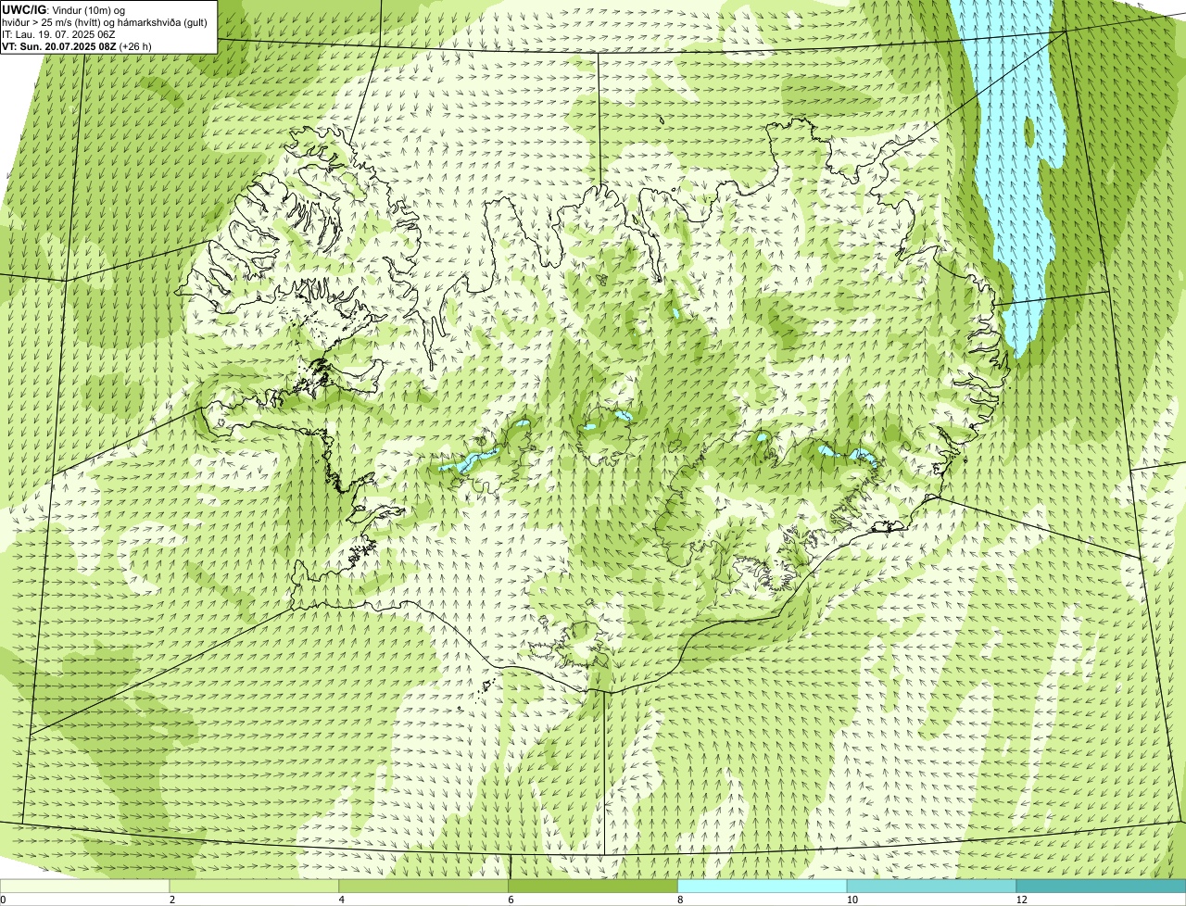Screen dimensions: 1186x906
Task: Click the legend scale label '0'
Action: click(x=3, y=900)
